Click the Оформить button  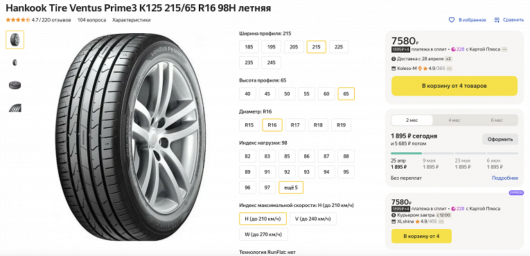pos(500,139)
